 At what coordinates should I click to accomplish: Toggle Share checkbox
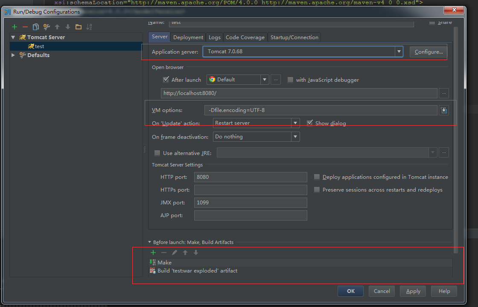pyautogui.click(x=432, y=23)
